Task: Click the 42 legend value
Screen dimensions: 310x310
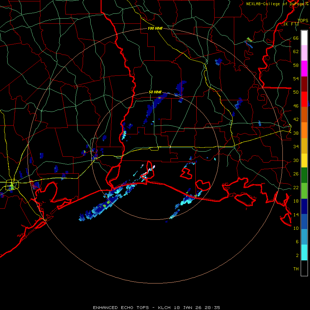Action: point(296,120)
